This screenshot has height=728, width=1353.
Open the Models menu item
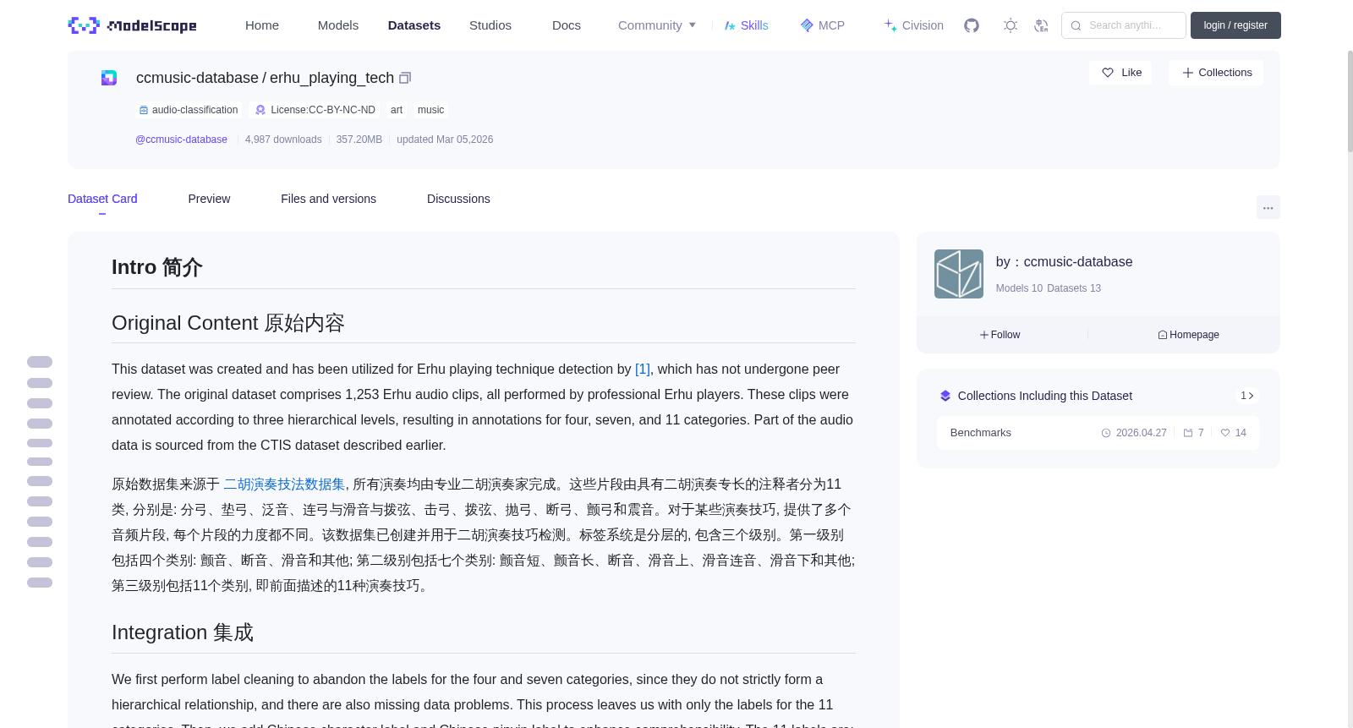click(338, 25)
